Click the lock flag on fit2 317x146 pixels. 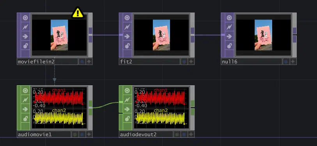128,46
